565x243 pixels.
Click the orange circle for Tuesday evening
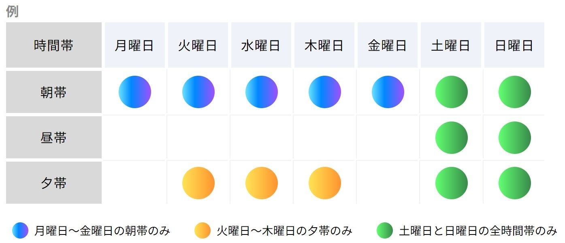(x=198, y=183)
